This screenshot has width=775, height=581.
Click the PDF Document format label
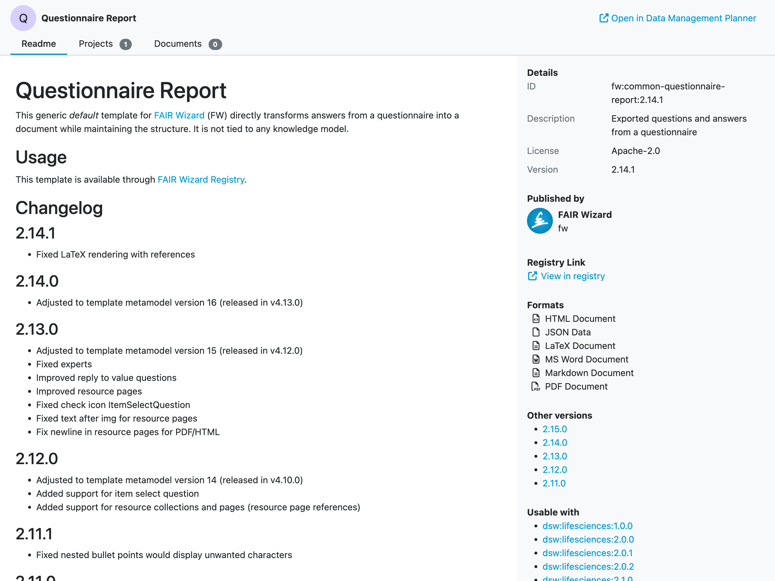576,387
